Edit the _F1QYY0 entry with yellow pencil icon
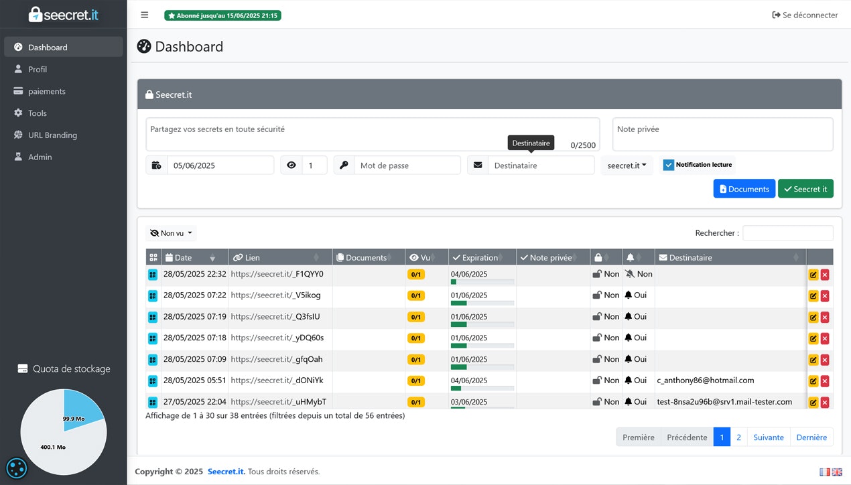Image resolution: width=851 pixels, height=485 pixels. pos(813,275)
